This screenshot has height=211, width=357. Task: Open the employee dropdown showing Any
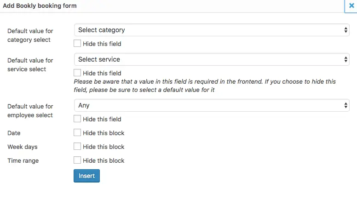coord(212,105)
